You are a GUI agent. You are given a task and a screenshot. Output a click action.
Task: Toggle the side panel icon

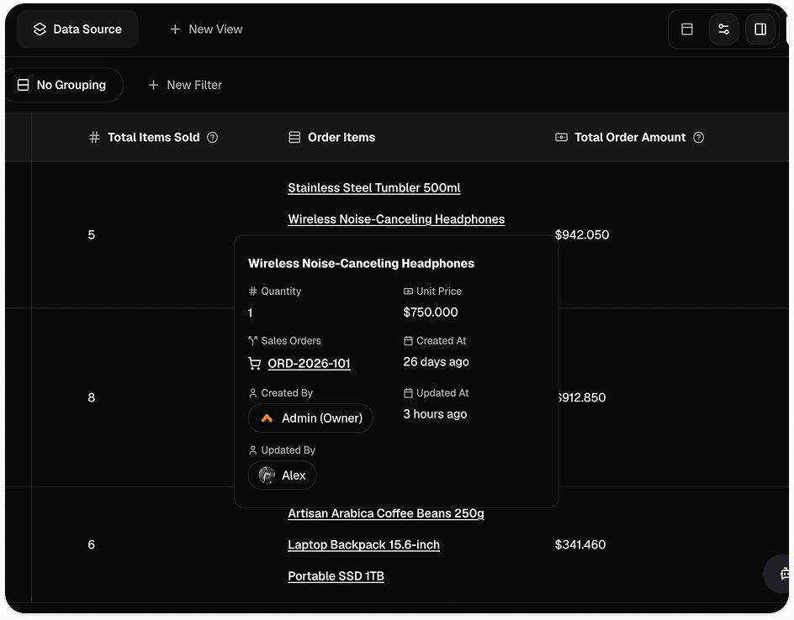pyautogui.click(x=760, y=29)
